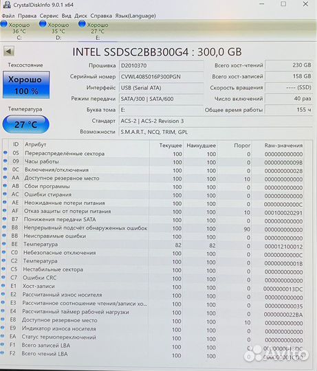317x371 pixels.
Task: Open the Правка menu
Action: point(27,16)
